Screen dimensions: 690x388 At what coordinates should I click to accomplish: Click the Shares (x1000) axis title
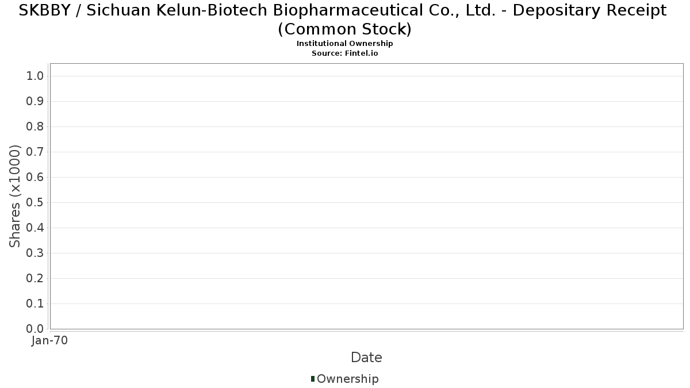click(15, 197)
